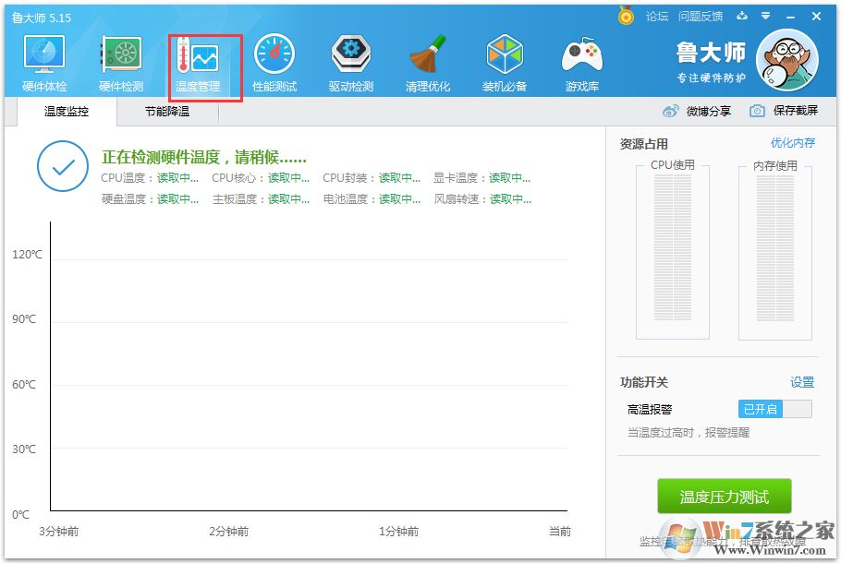This screenshot has width=841, height=563.
Task: Toggle the 高温报警 switch
Action: point(774,409)
